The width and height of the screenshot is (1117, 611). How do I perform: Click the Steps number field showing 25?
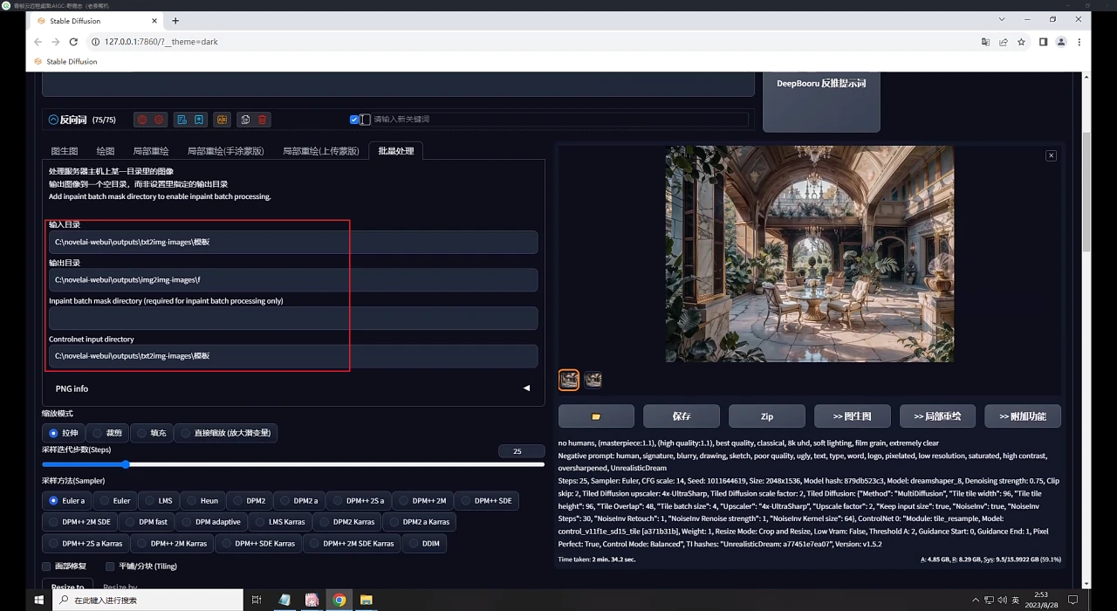pos(521,451)
